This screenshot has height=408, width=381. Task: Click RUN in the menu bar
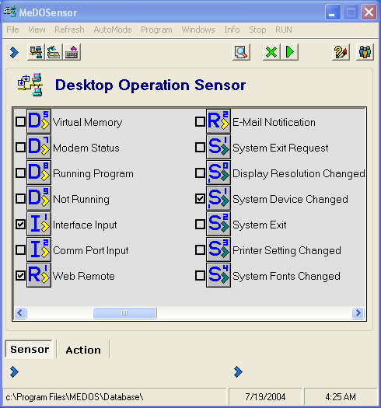(284, 30)
